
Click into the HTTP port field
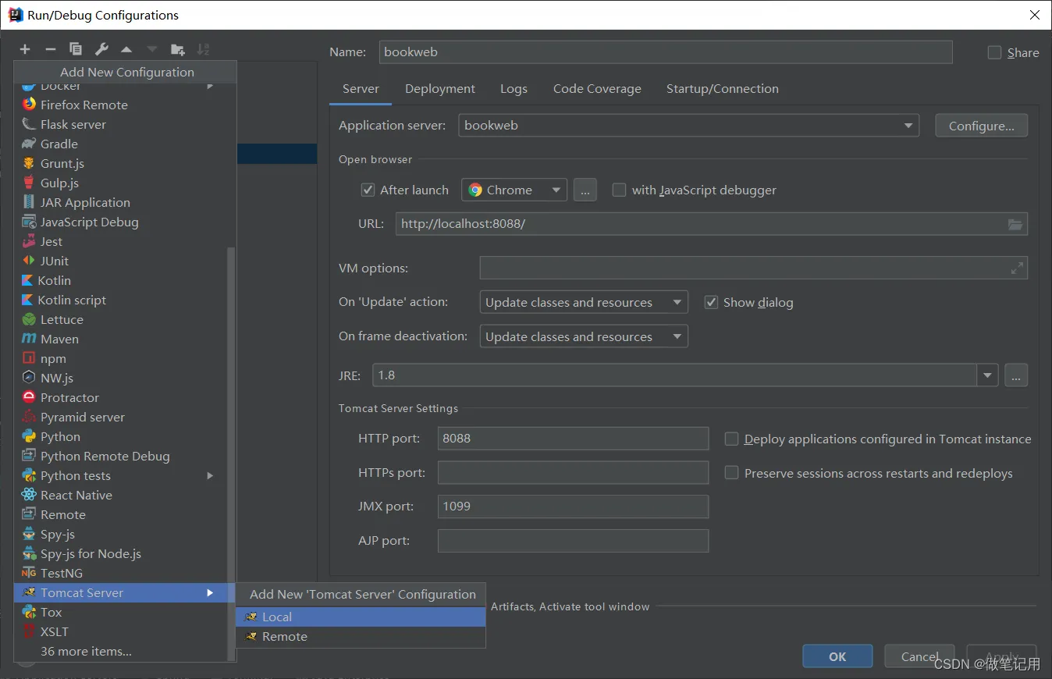pyautogui.click(x=573, y=438)
